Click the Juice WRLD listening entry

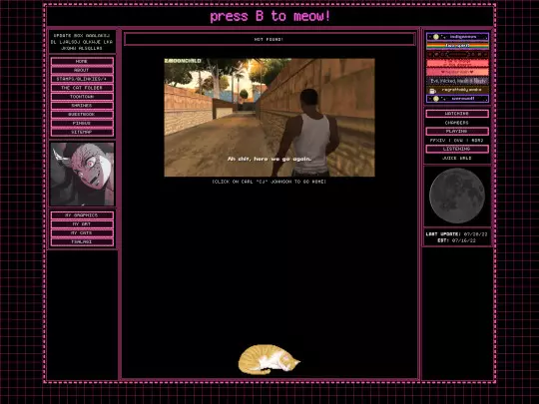click(x=457, y=158)
